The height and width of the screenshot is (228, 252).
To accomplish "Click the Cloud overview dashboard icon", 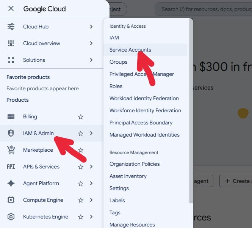I will tap(11, 43).
